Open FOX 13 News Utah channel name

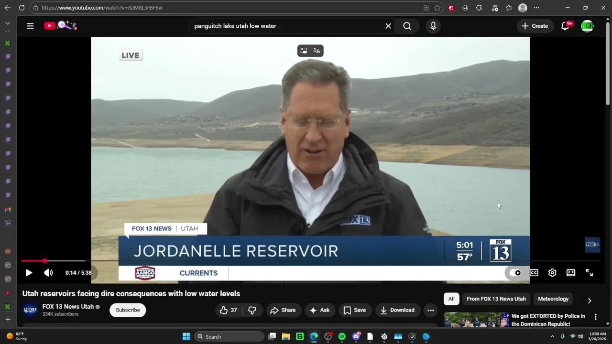pyautogui.click(x=68, y=307)
